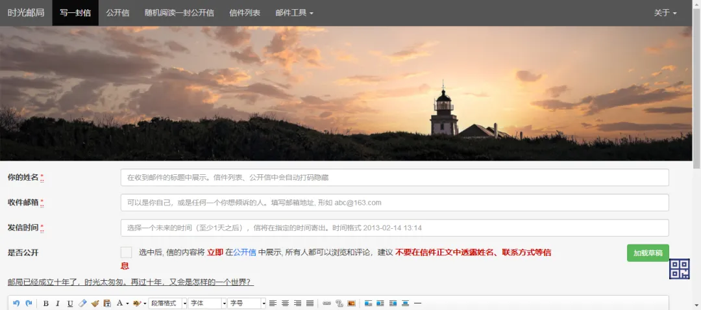Open the 信件列表 nav item

245,13
